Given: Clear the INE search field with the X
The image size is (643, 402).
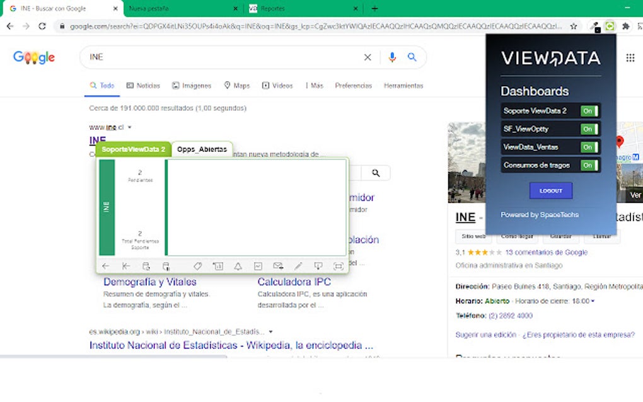Looking at the screenshot, I should (x=368, y=57).
